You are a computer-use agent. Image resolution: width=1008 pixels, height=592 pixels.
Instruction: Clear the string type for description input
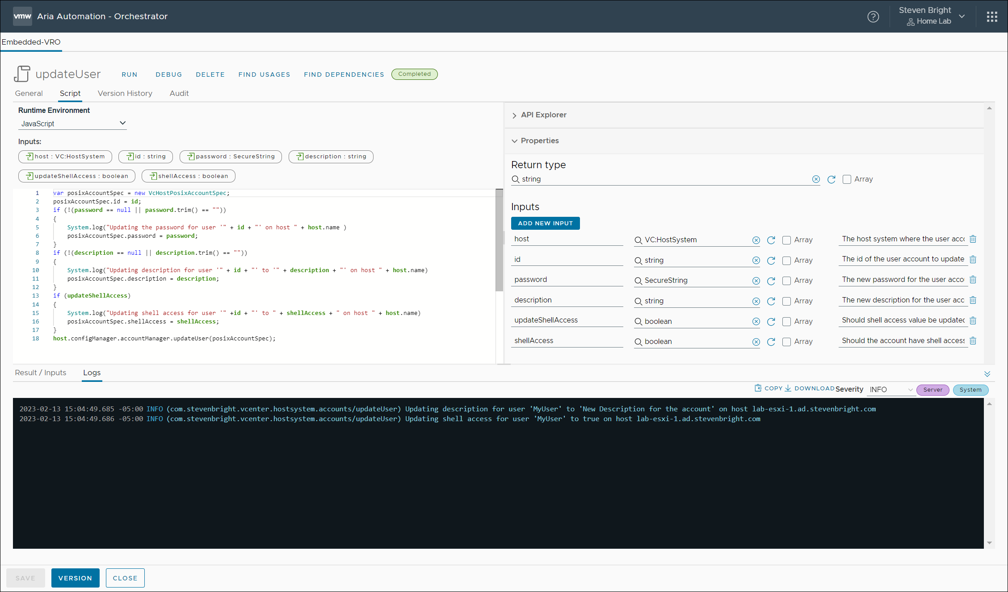756,302
